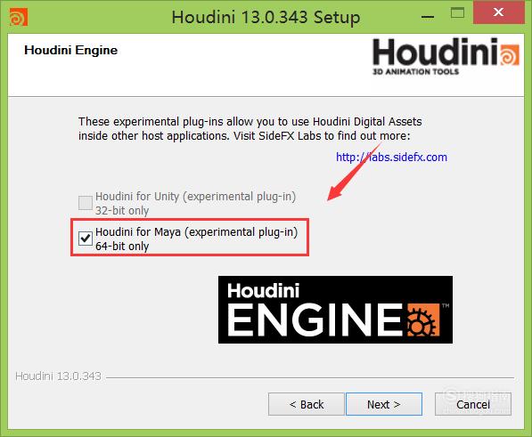The height and width of the screenshot is (437, 532).
Task: Select the Houdini for Maya plug-in label
Action: point(196,239)
